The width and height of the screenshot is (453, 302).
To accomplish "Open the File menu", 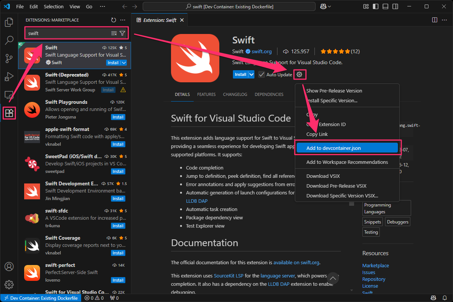I will pyautogui.click(x=20, y=6).
